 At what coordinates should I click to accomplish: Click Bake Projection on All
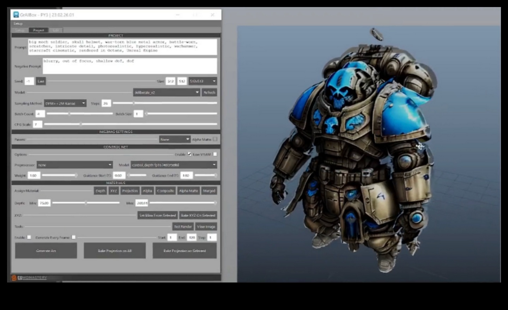[x=115, y=250]
